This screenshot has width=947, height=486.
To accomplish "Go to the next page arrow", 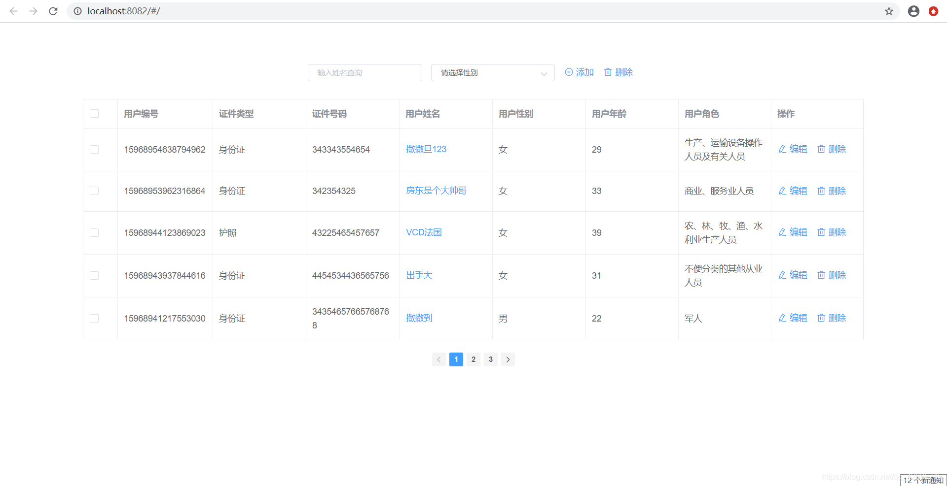I will pos(508,359).
